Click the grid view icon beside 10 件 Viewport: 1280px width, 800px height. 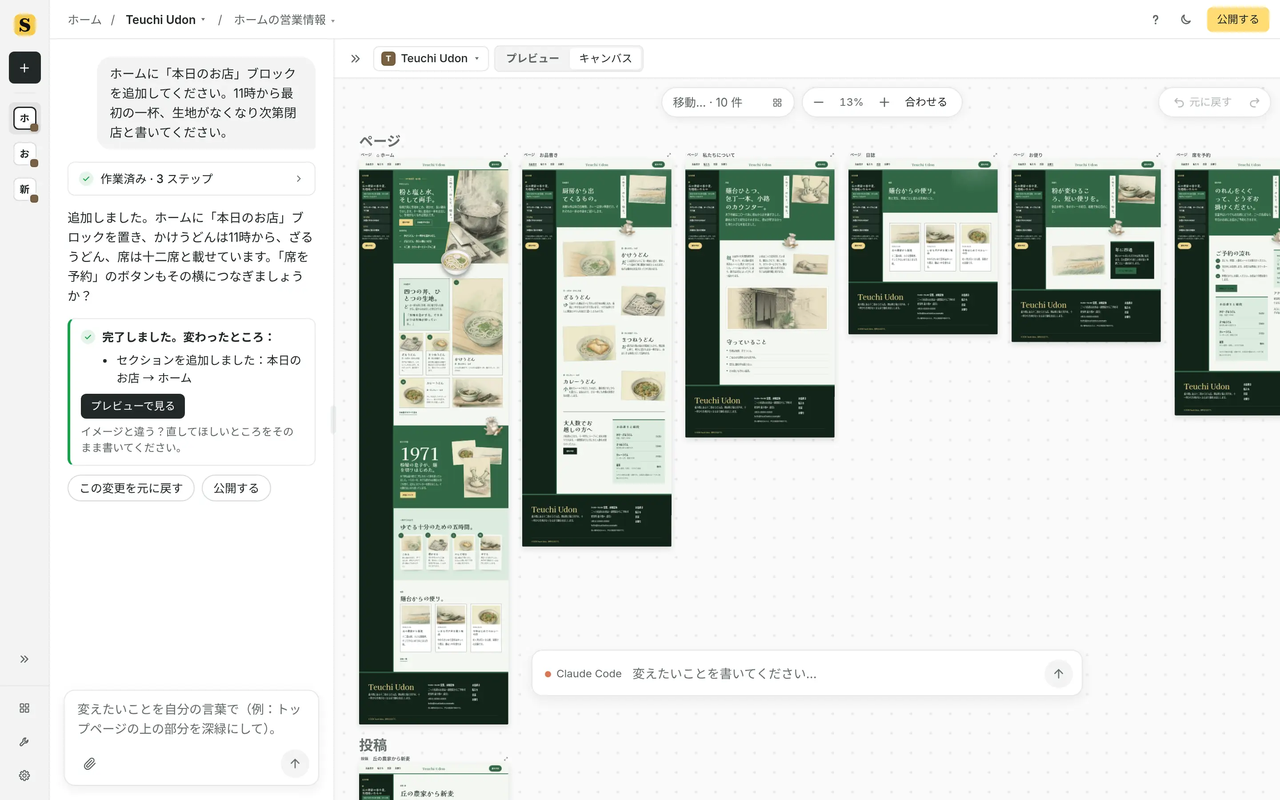(777, 103)
